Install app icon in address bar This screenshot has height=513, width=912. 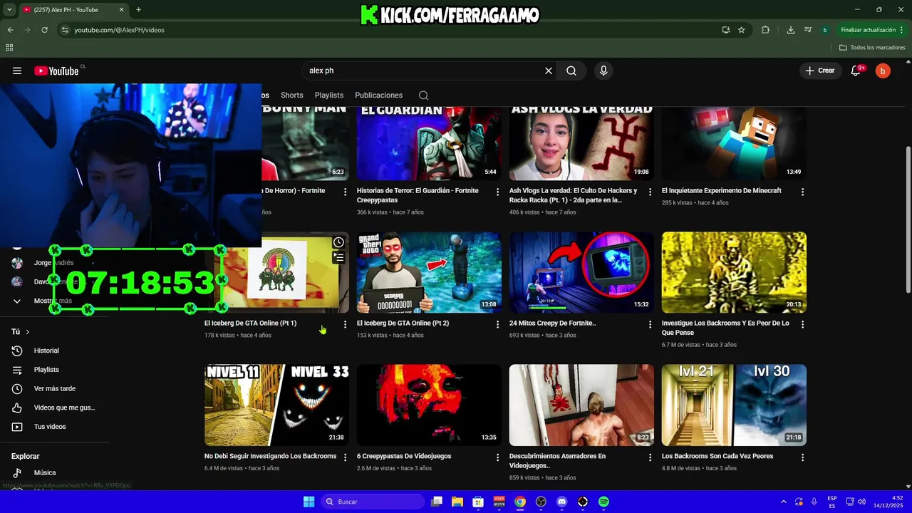coord(725,30)
